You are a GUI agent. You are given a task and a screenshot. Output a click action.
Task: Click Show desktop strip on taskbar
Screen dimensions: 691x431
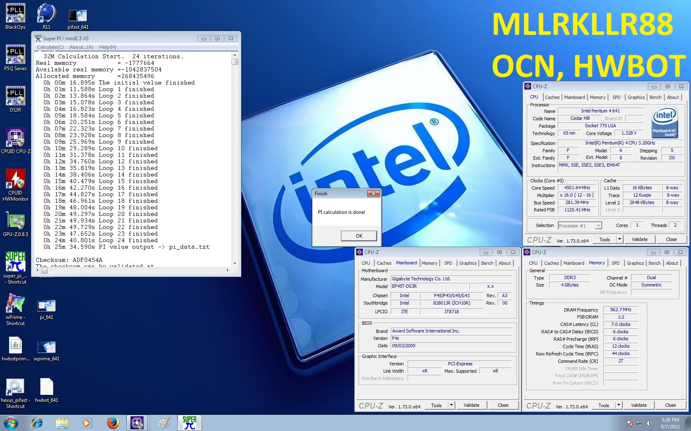click(688, 423)
